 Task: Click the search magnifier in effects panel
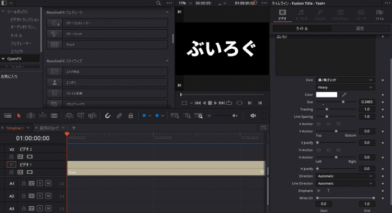(158, 3)
